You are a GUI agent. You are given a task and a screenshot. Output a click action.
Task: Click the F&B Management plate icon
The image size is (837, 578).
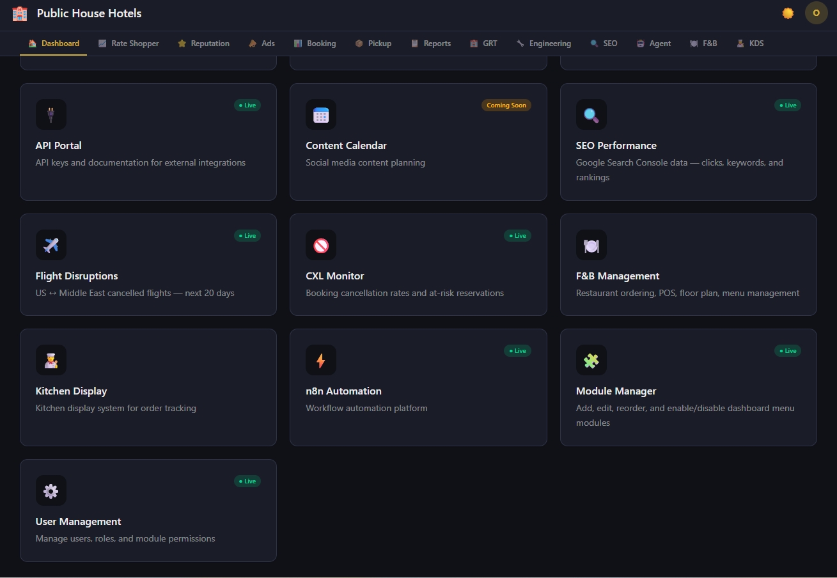(x=591, y=245)
